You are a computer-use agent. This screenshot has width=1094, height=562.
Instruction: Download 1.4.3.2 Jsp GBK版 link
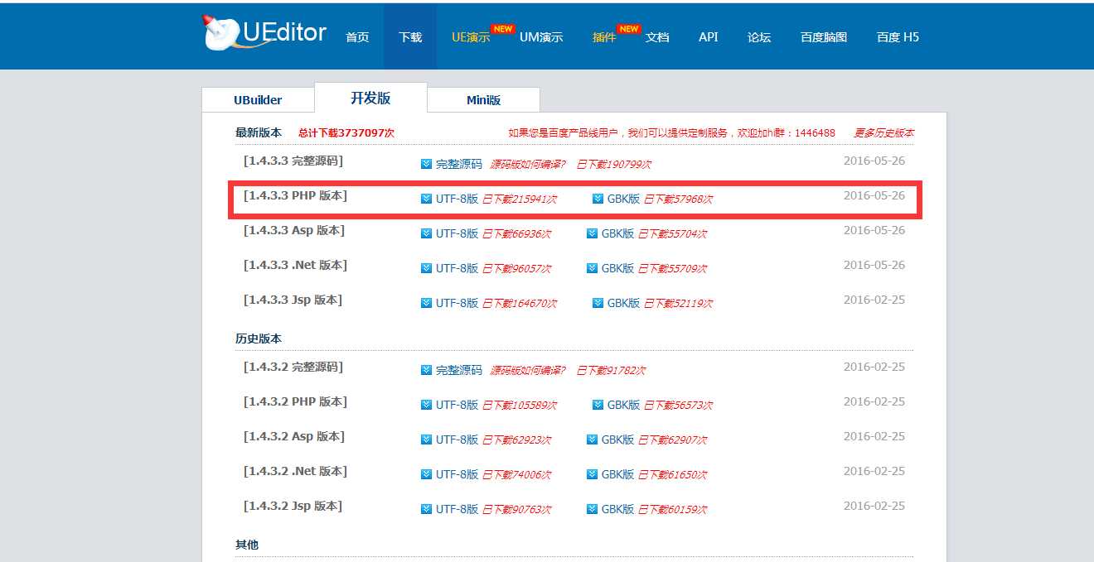[x=617, y=509]
